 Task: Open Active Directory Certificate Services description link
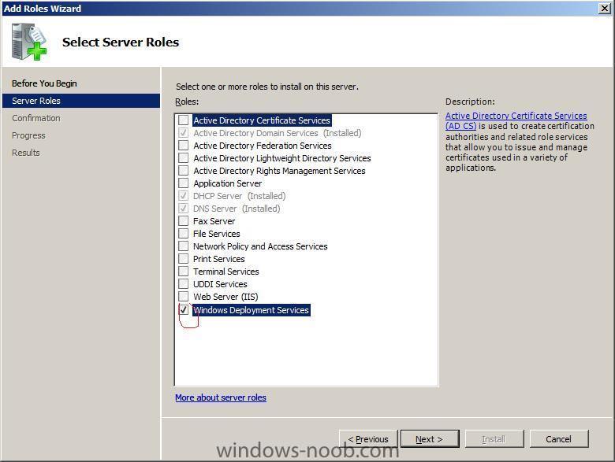(516, 120)
